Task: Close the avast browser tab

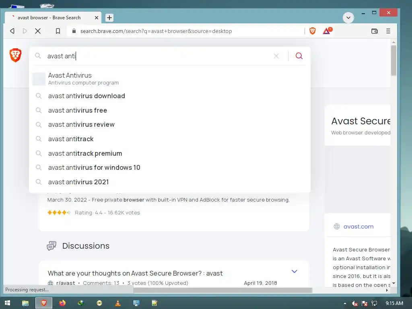Action: [x=97, y=18]
